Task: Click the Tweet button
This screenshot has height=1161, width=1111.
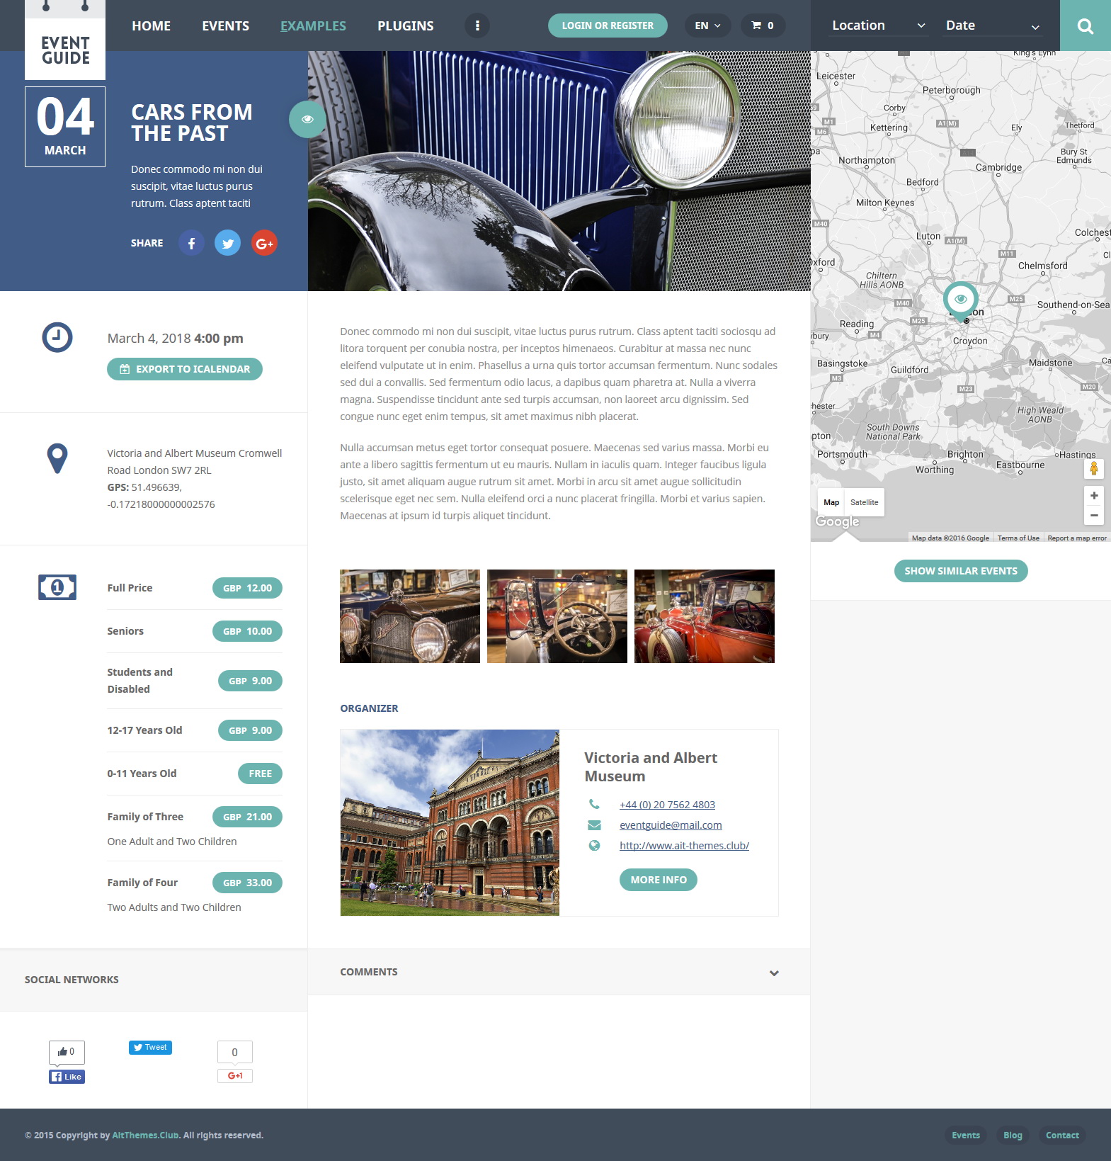Action: (x=150, y=1048)
